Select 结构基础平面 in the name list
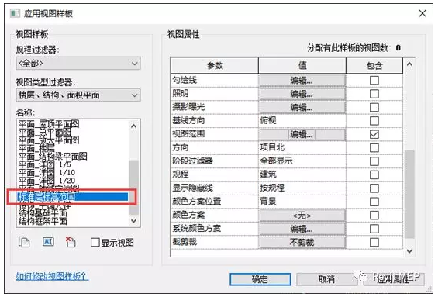Viewport: 438px width, 297px height. [43, 213]
